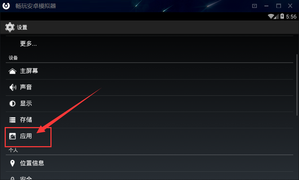Open the 主屏幕 settings item
The image size is (299, 180).
pyautogui.click(x=149, y=71)
